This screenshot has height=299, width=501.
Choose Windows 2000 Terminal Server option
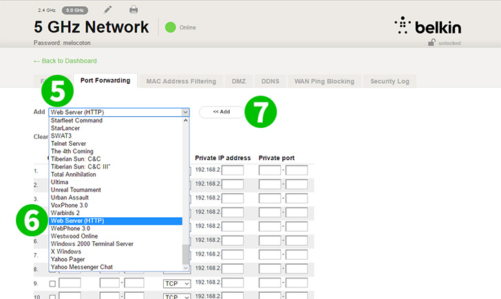point(116,244)
